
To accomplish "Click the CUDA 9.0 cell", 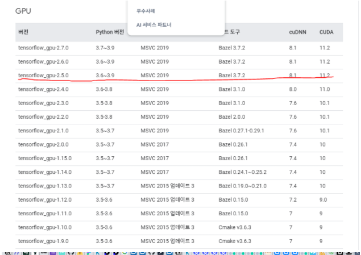I will [323, 200].
